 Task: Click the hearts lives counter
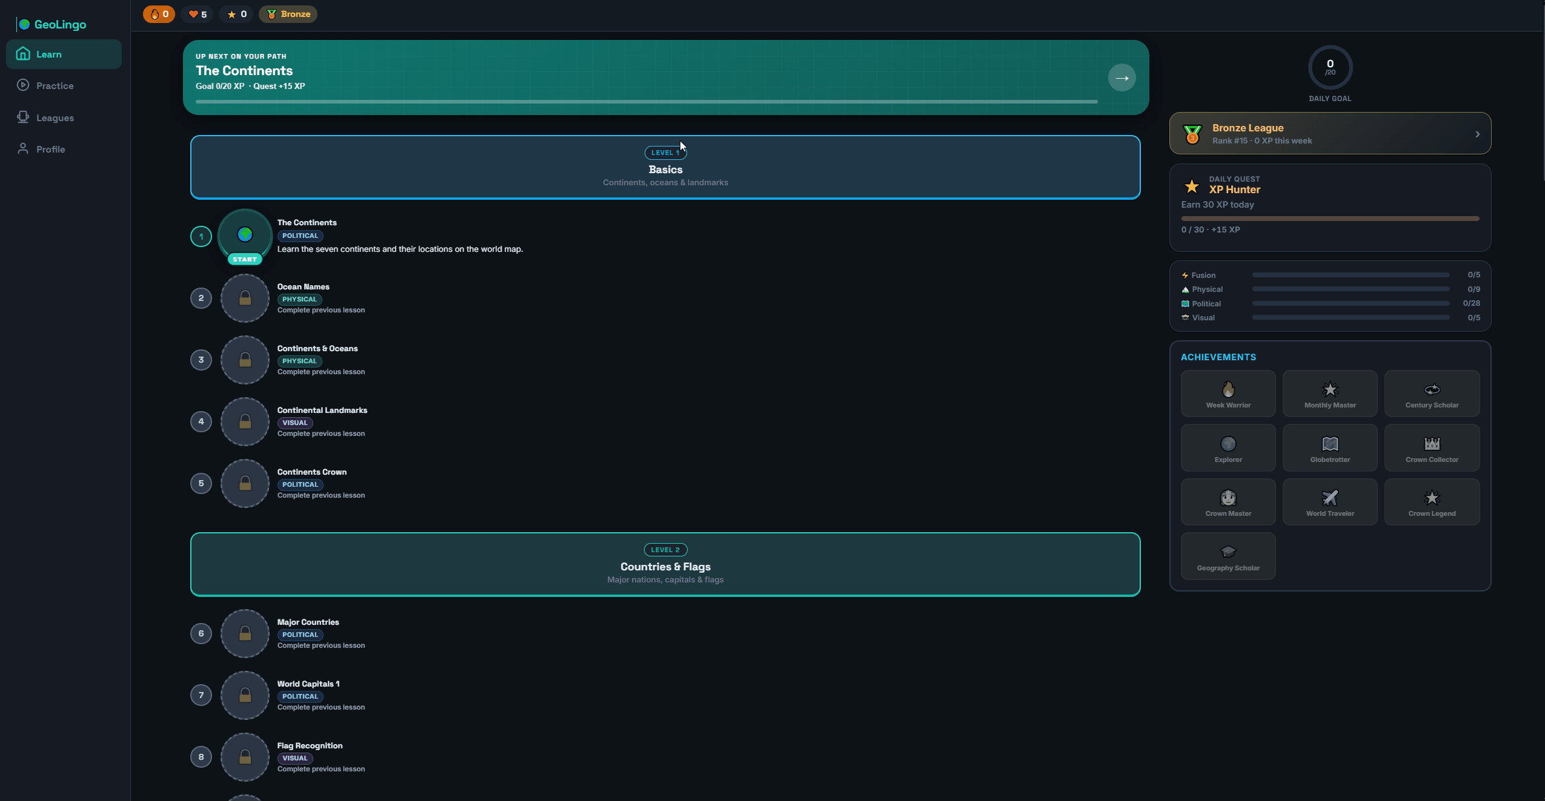[x=197, y=14]
